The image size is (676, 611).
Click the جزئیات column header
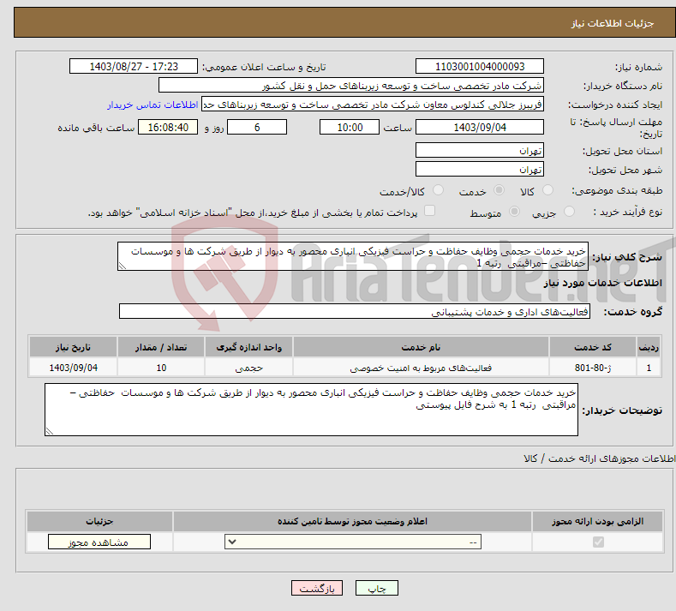pos(99,521)
